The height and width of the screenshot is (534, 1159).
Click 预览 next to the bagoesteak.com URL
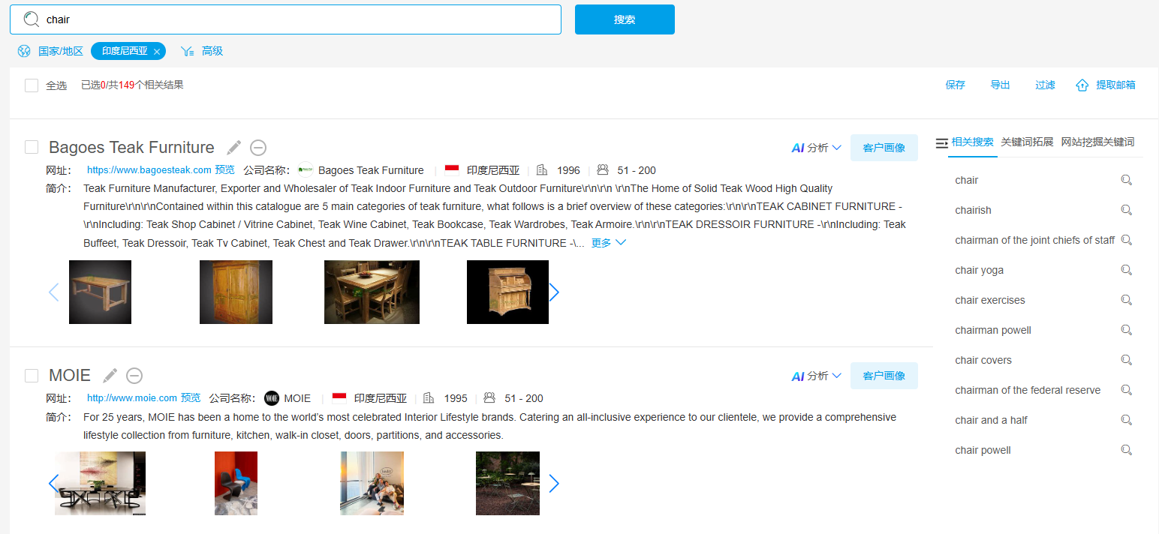(224, 170)
